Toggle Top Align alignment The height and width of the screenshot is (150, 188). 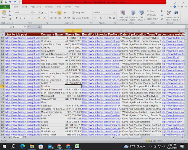click(51, 12)
